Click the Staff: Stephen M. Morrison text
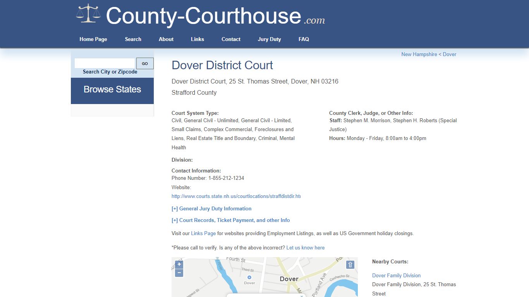The height and width of the screenshot is (297, 529). coord(360,121)
